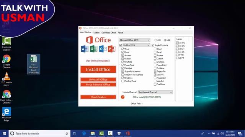Switch to the Main Window tab
245x137 pixels.
coord(85,32)
